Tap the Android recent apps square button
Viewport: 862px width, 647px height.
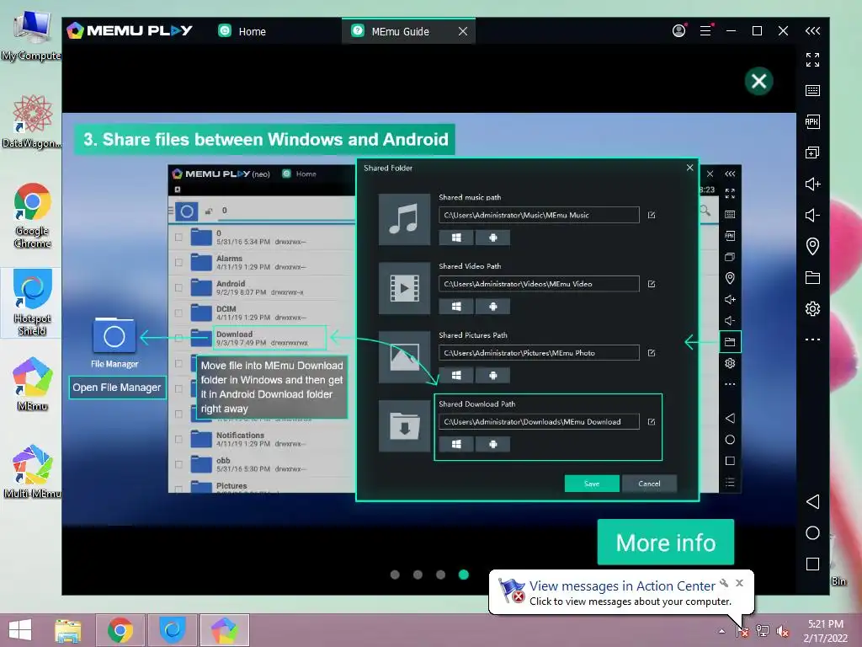point(812,564)
